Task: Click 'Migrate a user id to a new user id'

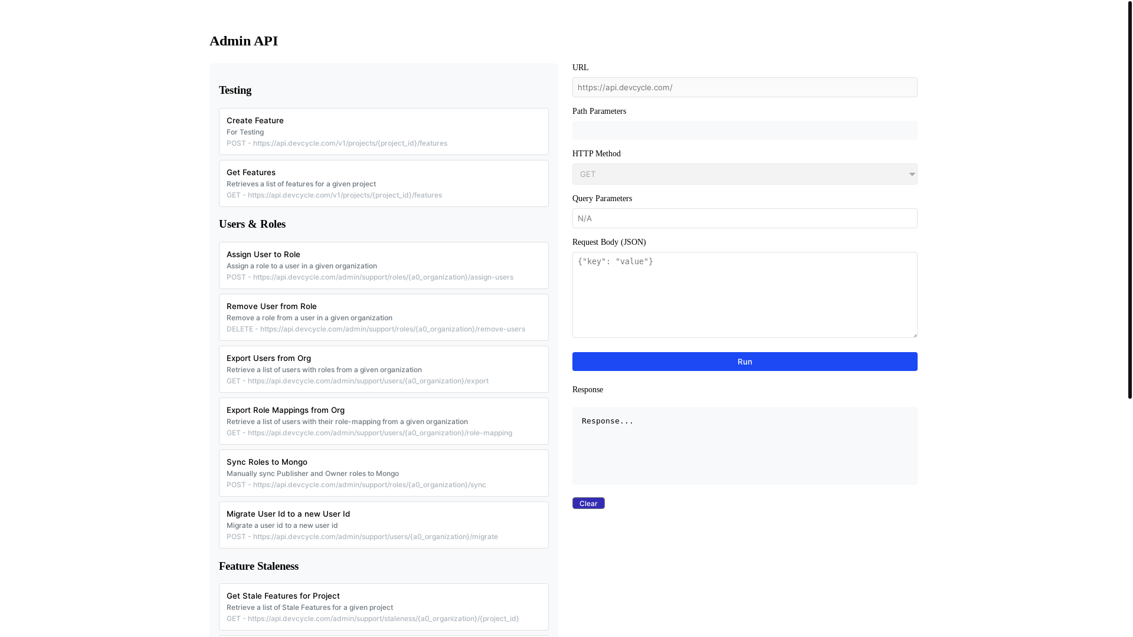Action: click(x=282, y=526)
